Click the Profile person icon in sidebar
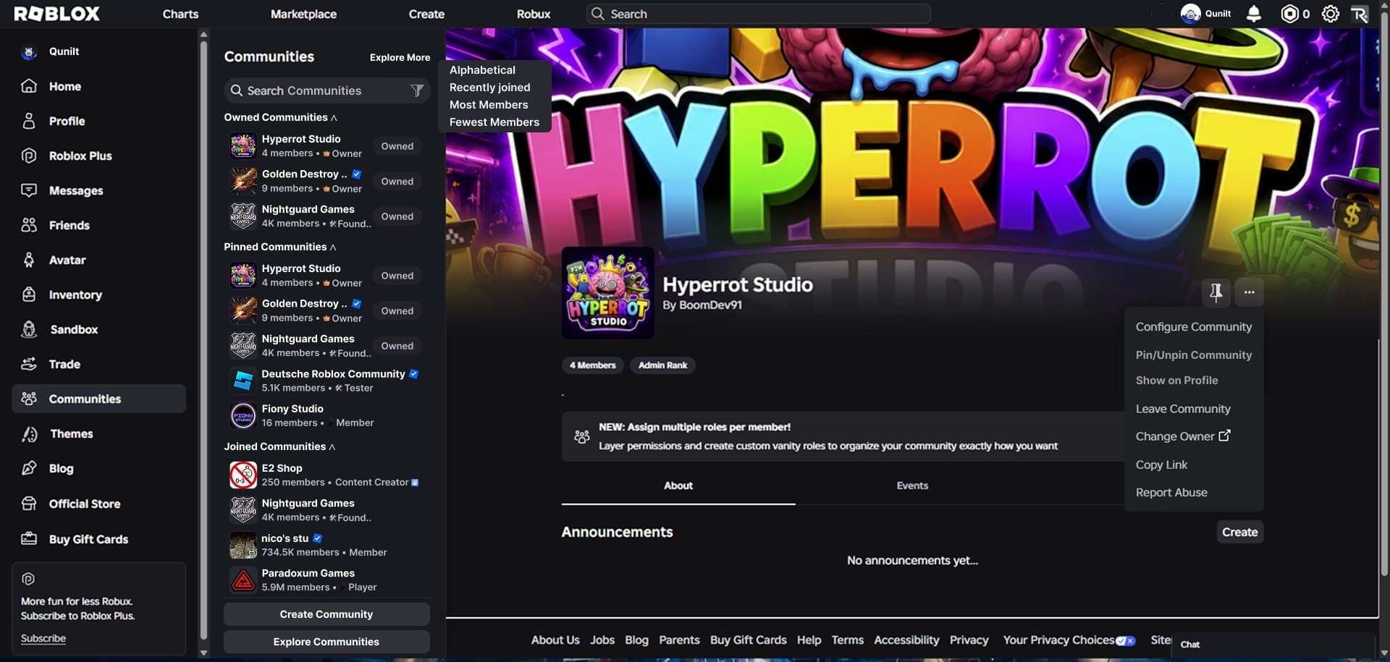Image resolution: width=1390 pixels, height=662 pixels. pyautogui.click(x=29, y=121)
